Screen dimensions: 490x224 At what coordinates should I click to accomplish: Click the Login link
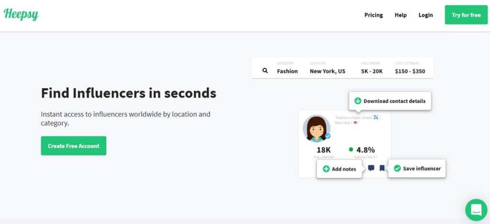pyautogui.click(x=425, y=15)
